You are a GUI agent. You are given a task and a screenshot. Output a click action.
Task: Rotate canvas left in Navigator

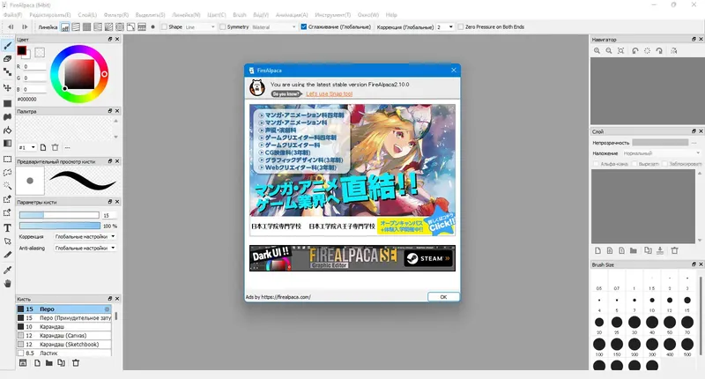point(634,51)
